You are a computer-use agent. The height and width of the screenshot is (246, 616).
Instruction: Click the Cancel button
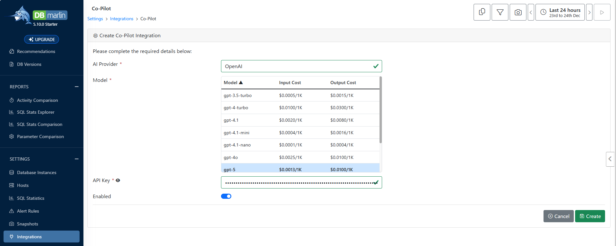pyautogui.click(x=559, y=216)
